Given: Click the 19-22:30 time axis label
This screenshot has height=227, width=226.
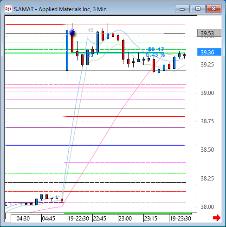Looking at the screenshot, I should tap(78, 219).
